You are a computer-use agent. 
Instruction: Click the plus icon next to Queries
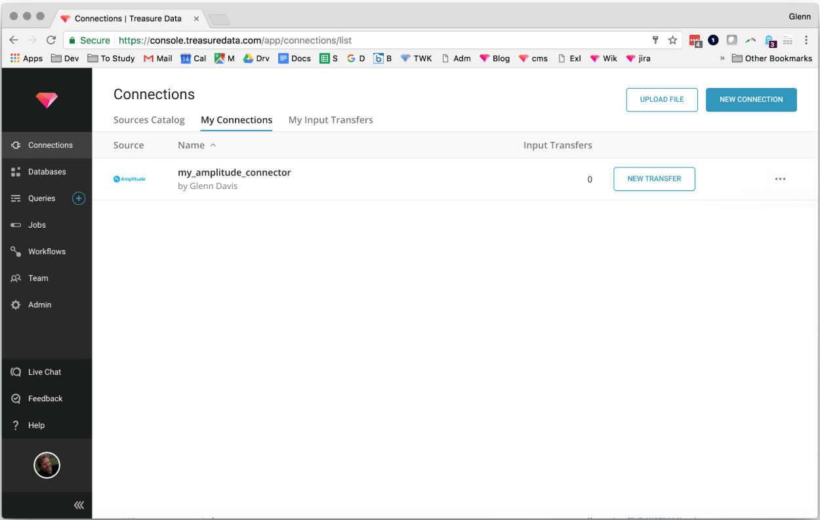click(79, 198)
